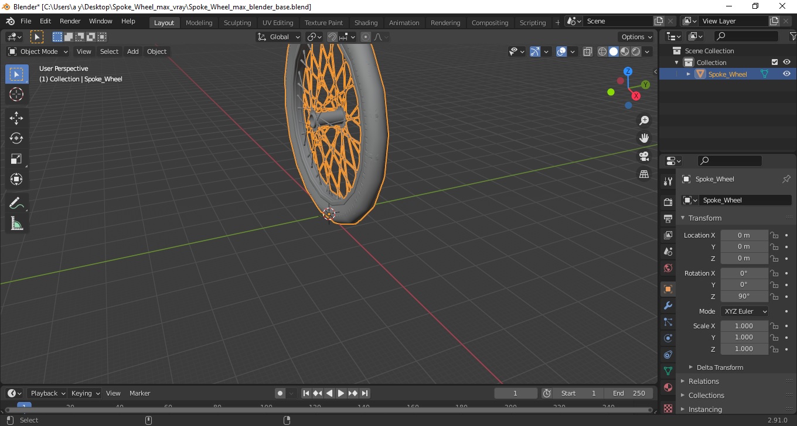Expand Spoke_Wheel in outliner tree
The image size is (797, 426).
(689, 74)
